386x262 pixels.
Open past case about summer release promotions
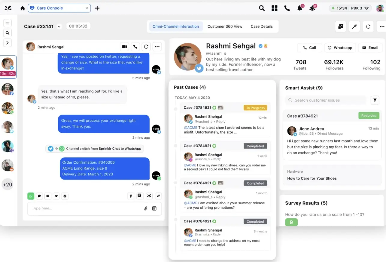pyautogui.click(x=225, y=196)
